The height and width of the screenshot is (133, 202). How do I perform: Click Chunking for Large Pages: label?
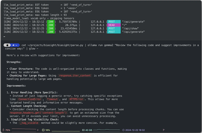point(28,76)
